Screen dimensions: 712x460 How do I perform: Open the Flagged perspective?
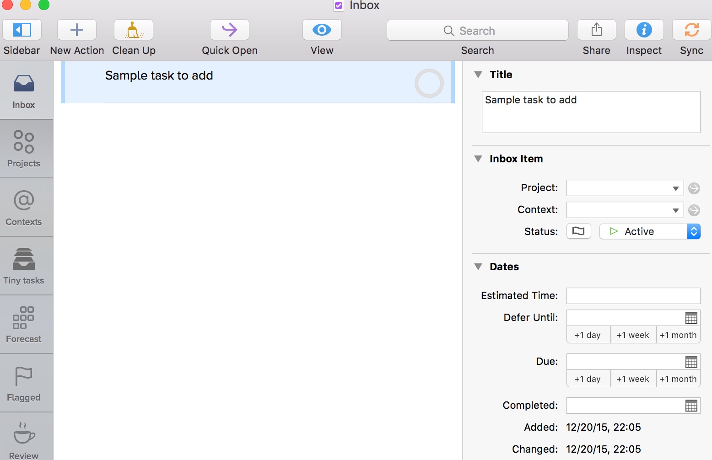pyautogui.click(x=24, y=383)
